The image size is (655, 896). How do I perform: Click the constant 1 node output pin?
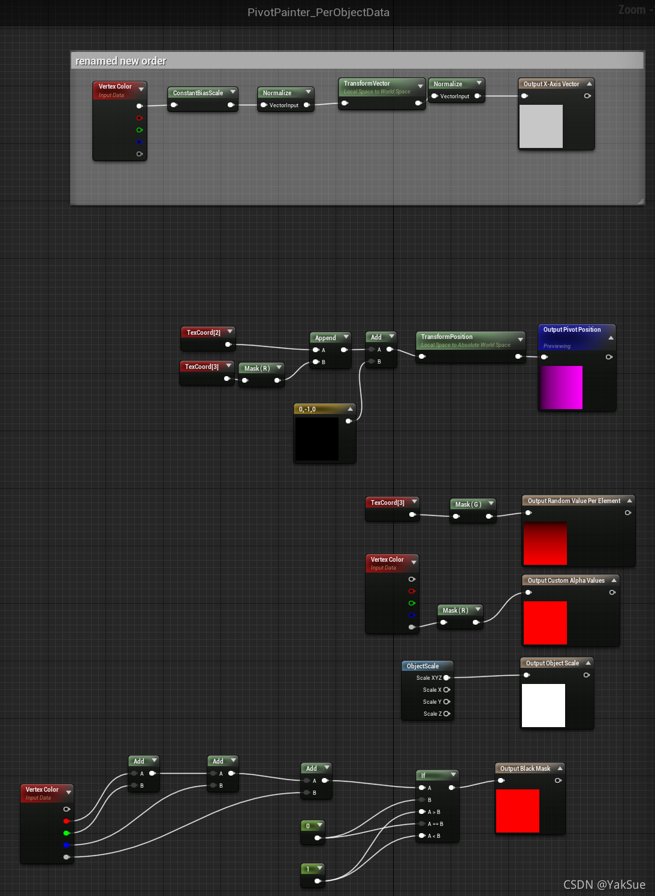(x=318, y=881)
